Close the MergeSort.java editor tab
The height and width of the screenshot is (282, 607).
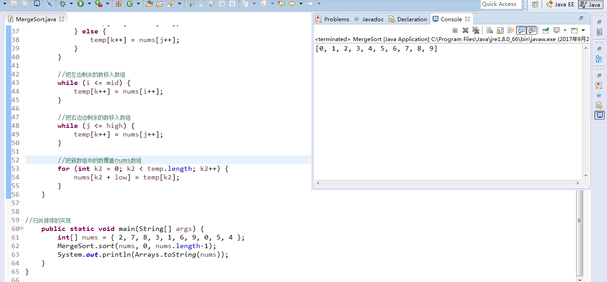coord(62,19)
